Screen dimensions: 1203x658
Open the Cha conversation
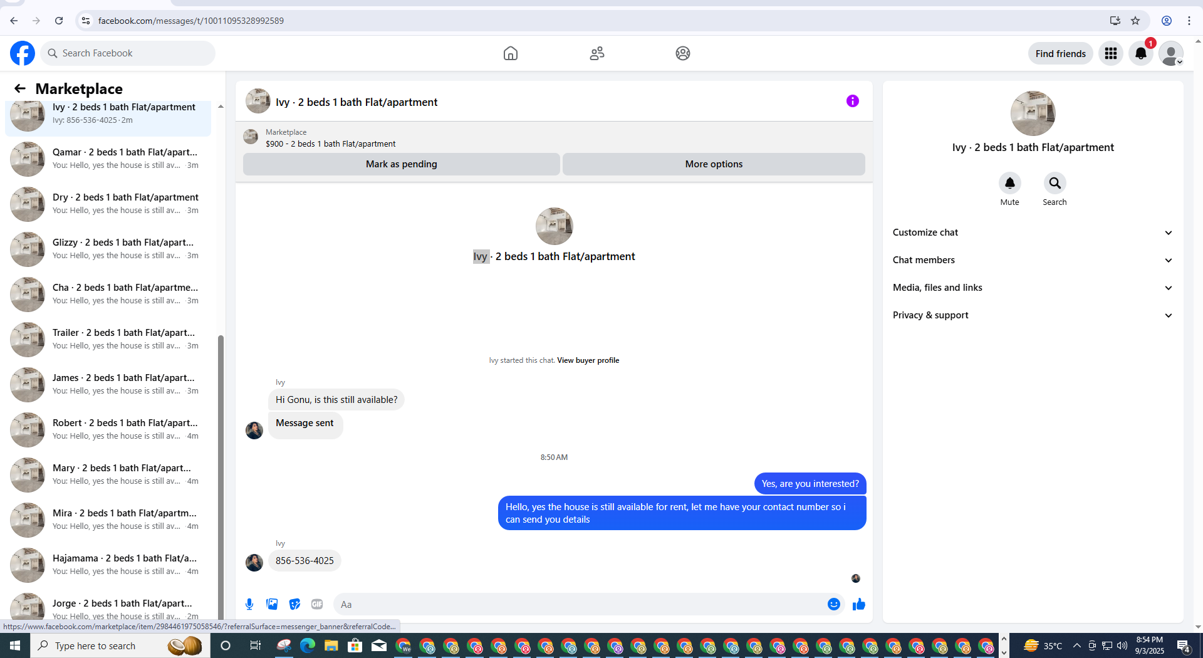[x=108, y=294]
